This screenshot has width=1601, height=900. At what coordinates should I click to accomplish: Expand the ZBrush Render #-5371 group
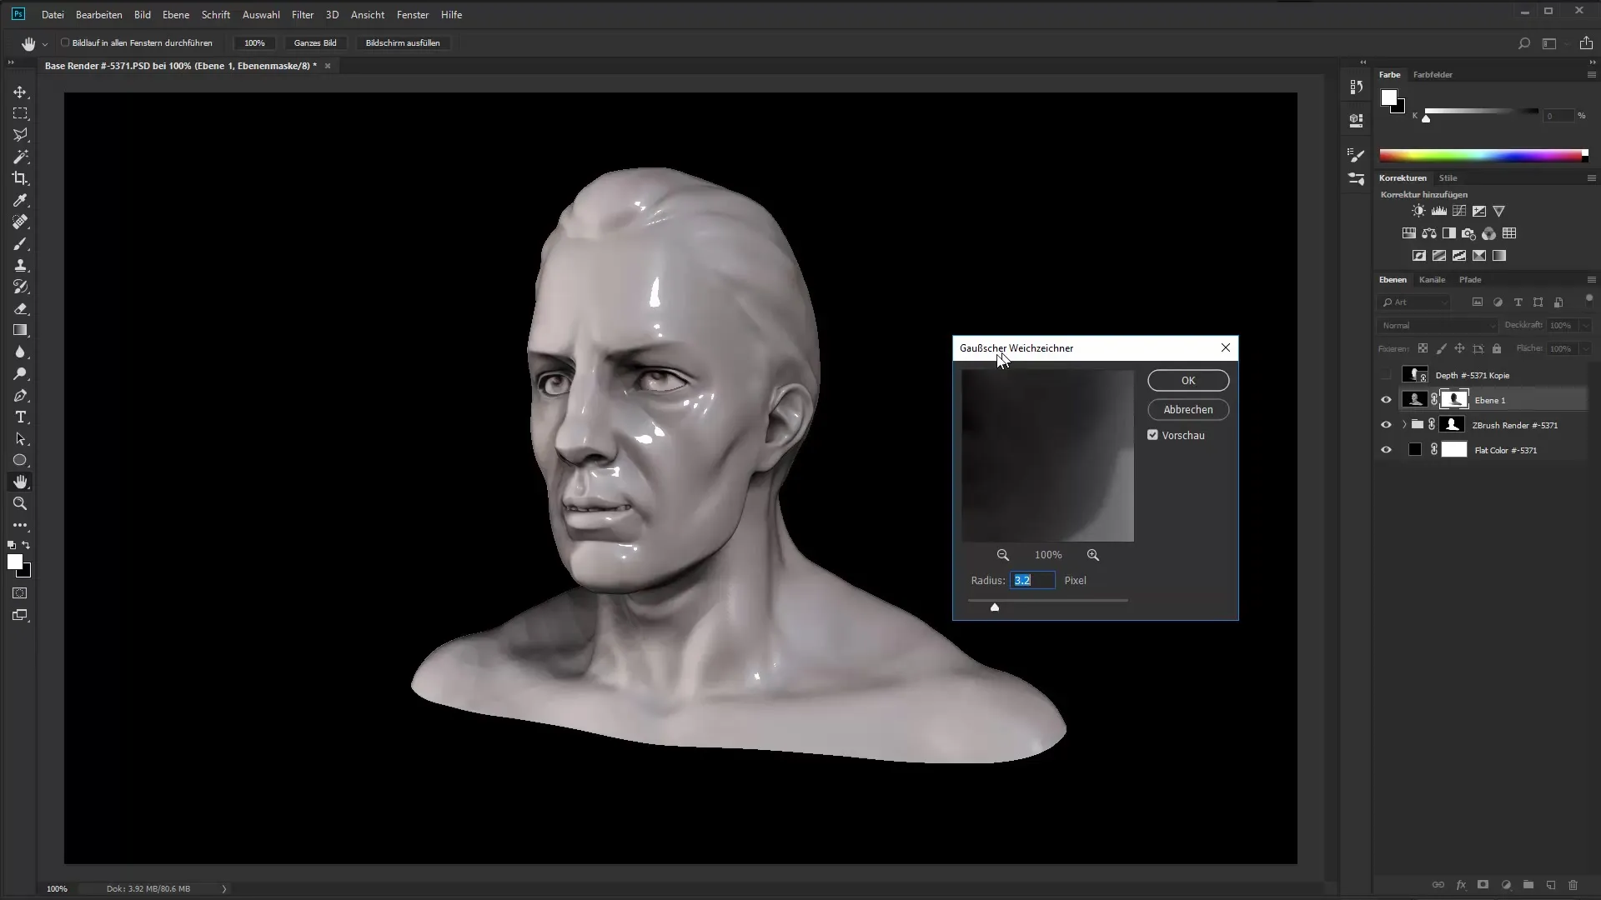(x=1404, y=425)
